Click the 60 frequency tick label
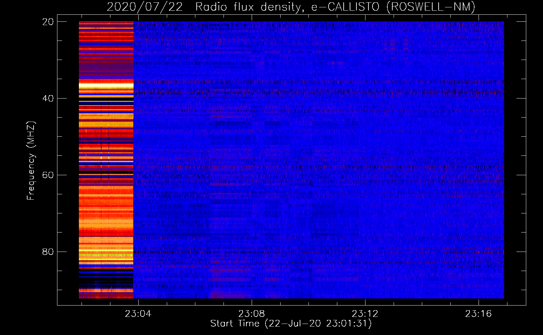Image resolution: width=543 pixels, height=335 pixels. [48, 175]
